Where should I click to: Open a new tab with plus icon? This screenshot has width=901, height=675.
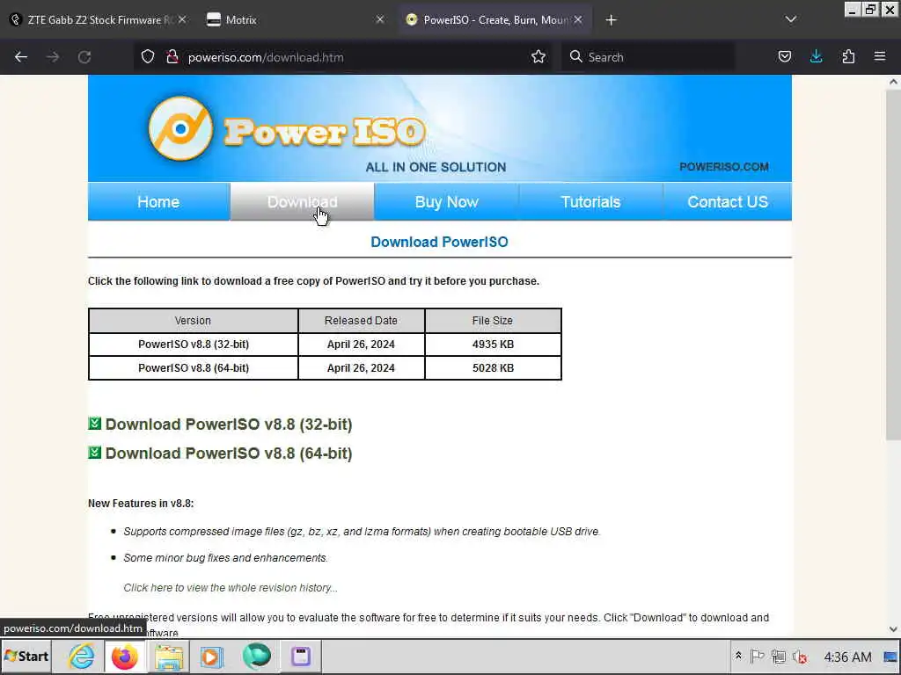[x=611, y=20]
